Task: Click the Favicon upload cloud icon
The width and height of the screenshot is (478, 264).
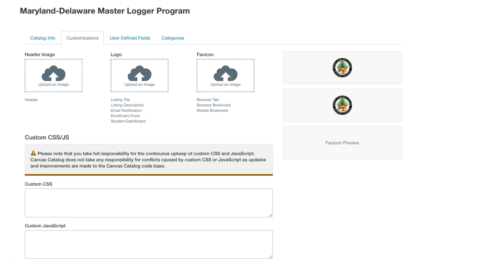Action: (x=225, y=74)
